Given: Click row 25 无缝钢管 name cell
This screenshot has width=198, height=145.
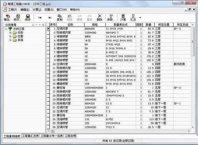Looking at the screenshot, I should [x=70, y=123].
